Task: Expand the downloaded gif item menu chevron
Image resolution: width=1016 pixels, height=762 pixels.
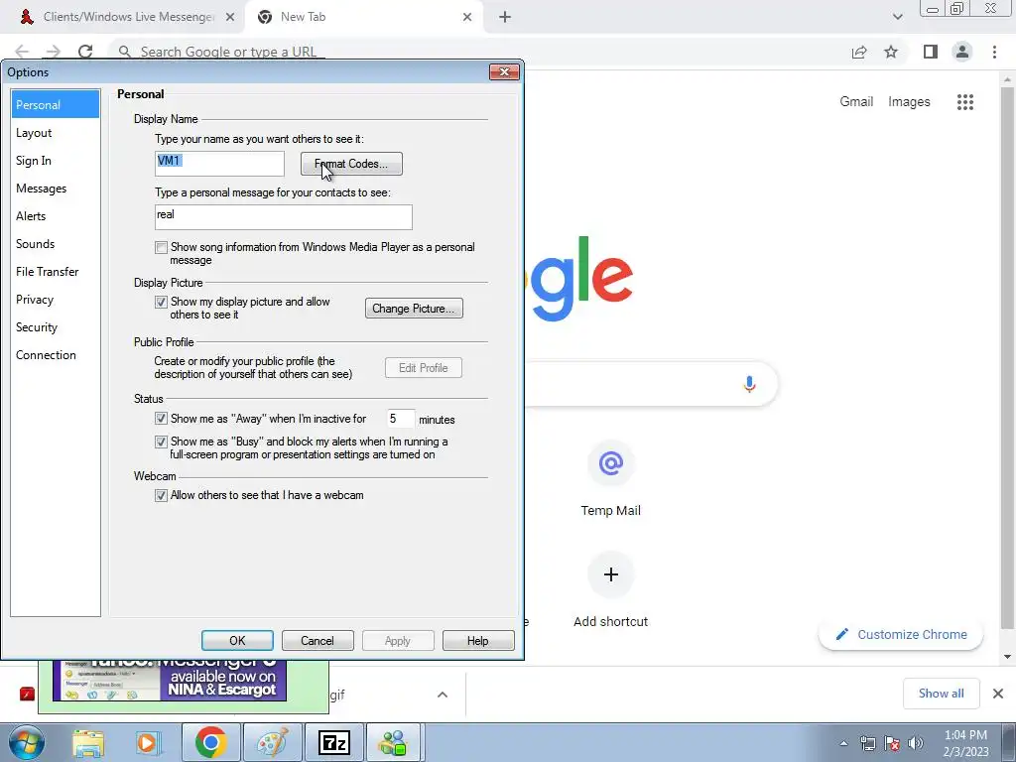Action: 443,695
